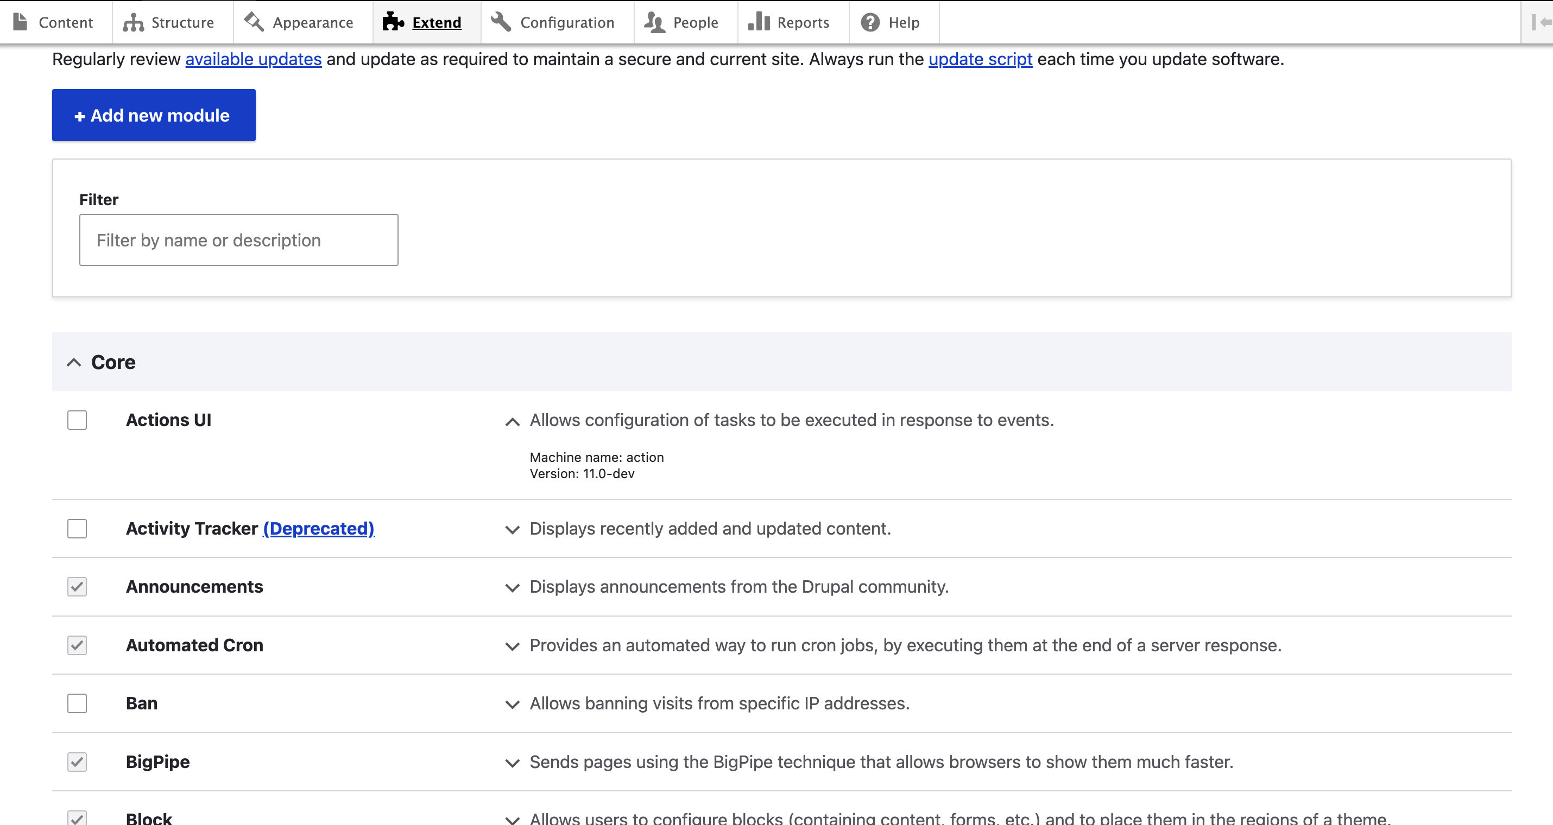Collapse Actions UI description details
The height and width of the screenshot is (825, 1553).
tap(513, 422)
